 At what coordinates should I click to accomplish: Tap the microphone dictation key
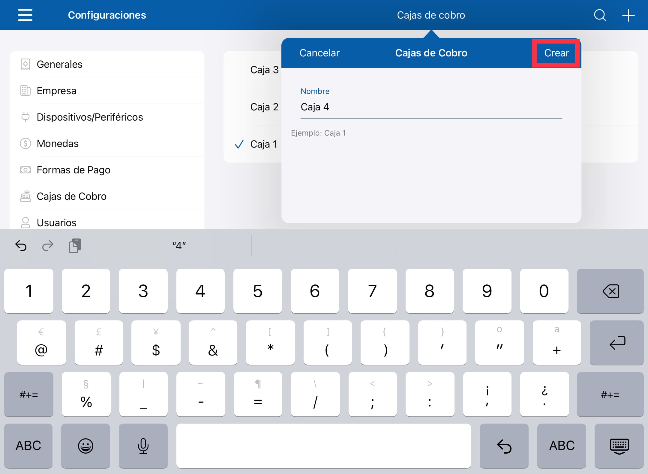pyautogui.click(x=143, y=446)
